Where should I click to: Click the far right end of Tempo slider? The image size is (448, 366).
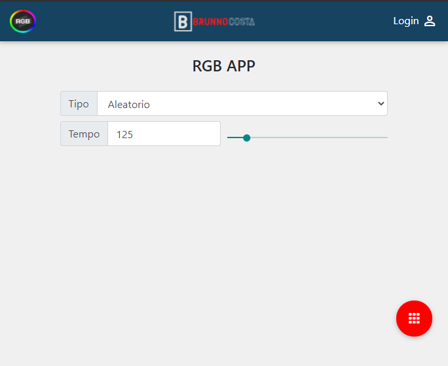(386, 137)
